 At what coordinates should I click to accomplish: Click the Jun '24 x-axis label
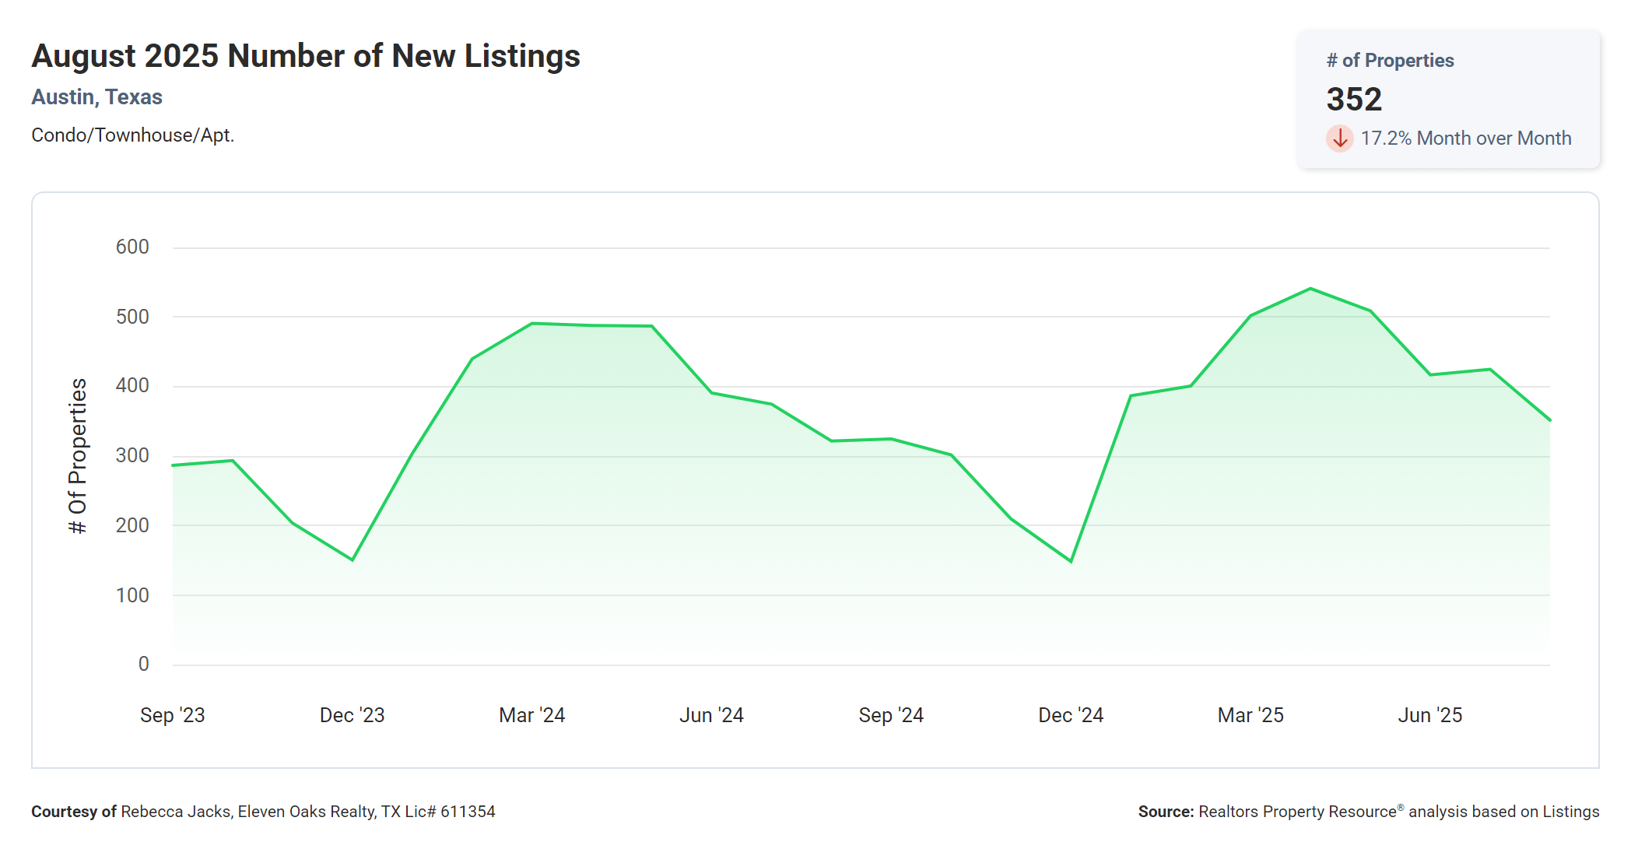[711, 715]
